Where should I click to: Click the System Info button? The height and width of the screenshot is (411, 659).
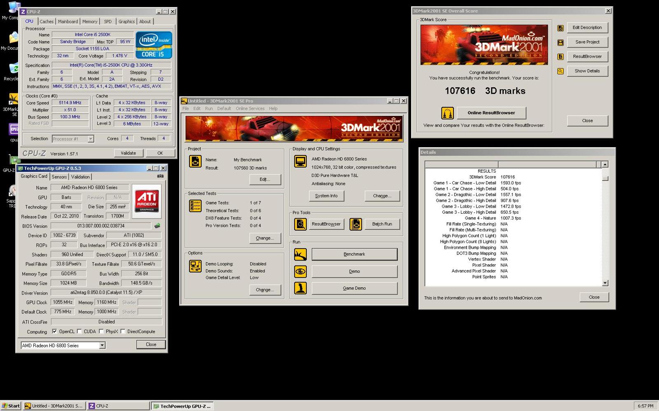point(326,196)
